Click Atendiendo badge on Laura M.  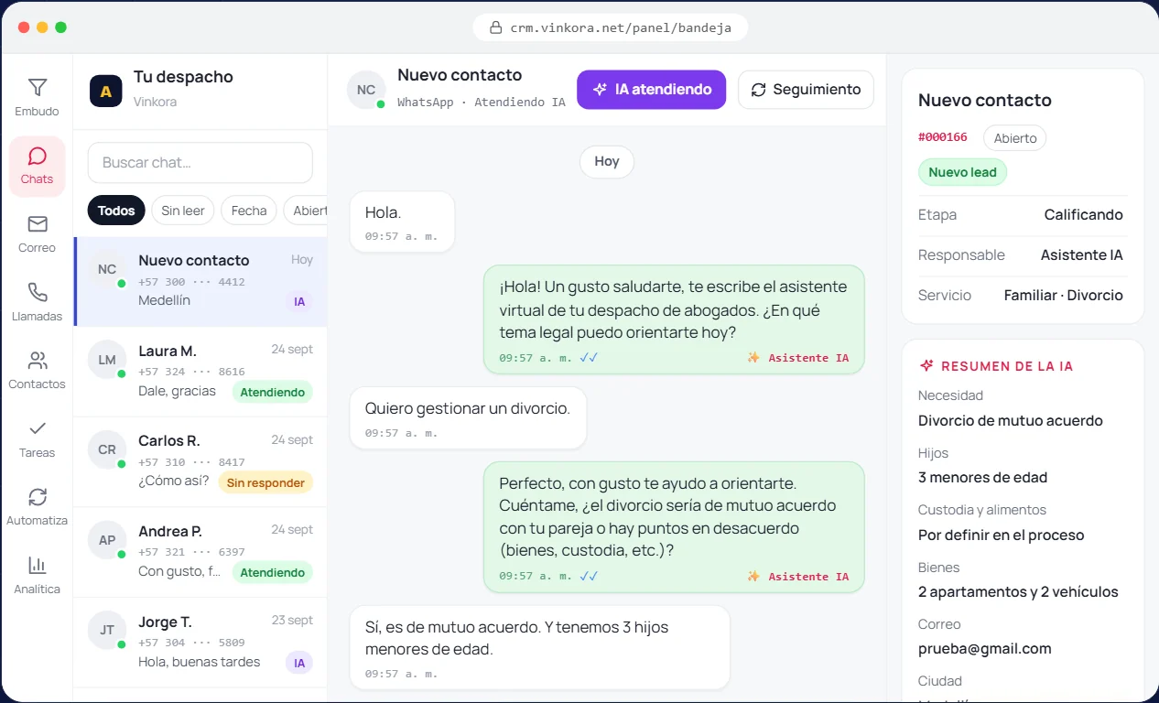(x=272, y=392)
